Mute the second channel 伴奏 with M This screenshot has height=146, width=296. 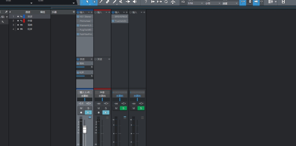click(99, 108)
